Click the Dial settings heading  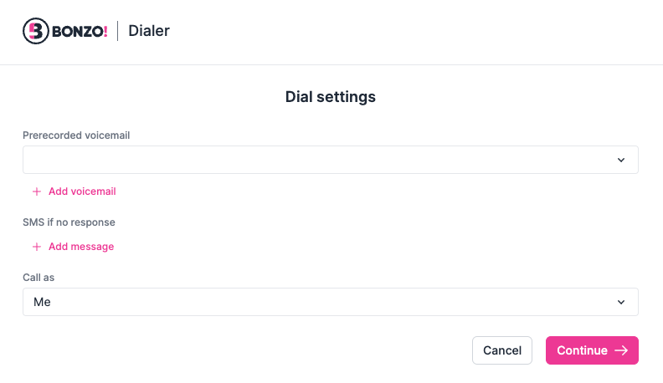(x=331, y=97)
